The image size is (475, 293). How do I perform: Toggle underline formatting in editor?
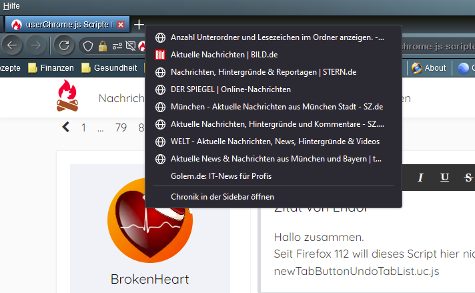pyautogui.click(x=444, y=178)
